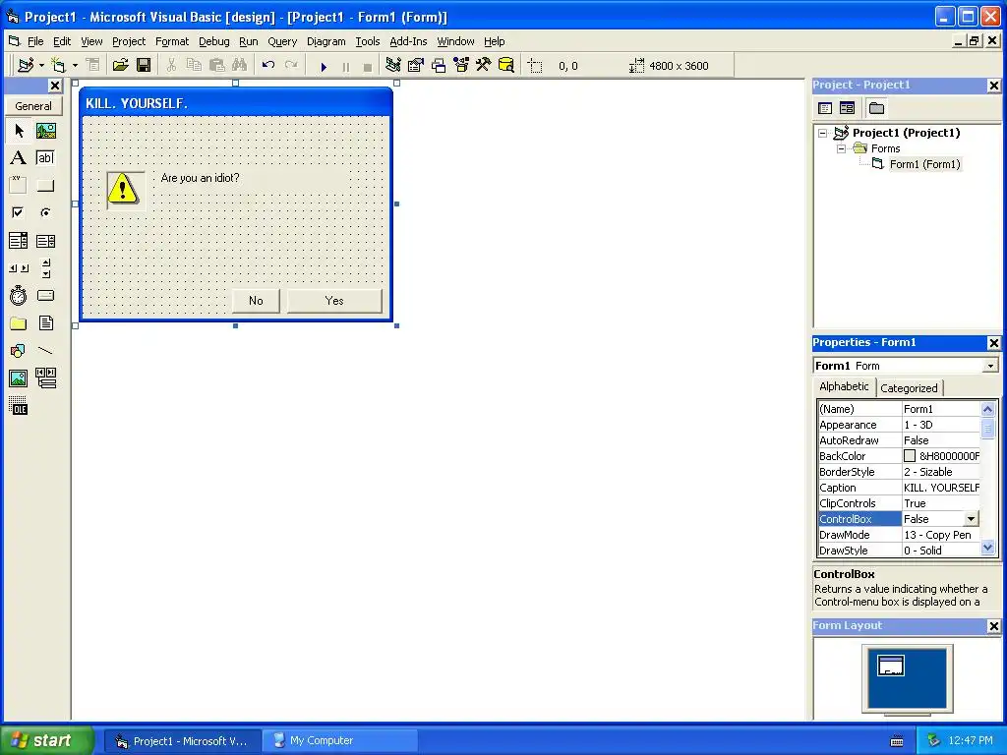1007x755 pixels.
Task: Select the CommandButton control tool
Action: (45, 186)
